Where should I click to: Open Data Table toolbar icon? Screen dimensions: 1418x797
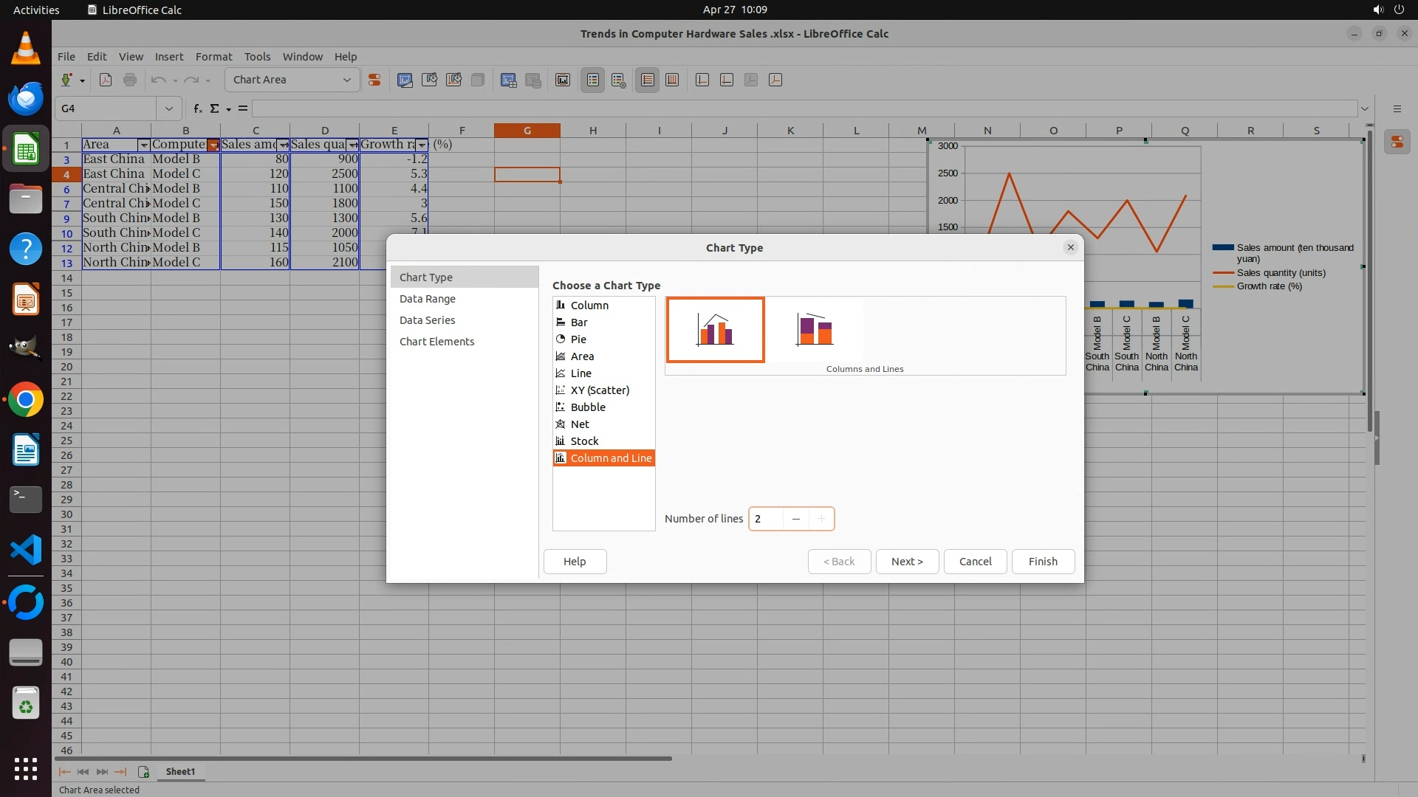pyautogui.click(x=533, y=80)
